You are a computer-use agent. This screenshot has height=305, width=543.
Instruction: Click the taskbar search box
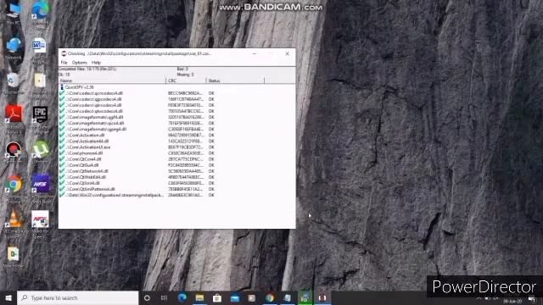tap(77, 297)
